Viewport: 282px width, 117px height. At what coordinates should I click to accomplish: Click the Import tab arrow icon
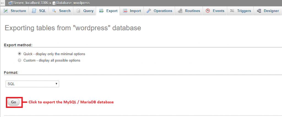click(125, 11)
